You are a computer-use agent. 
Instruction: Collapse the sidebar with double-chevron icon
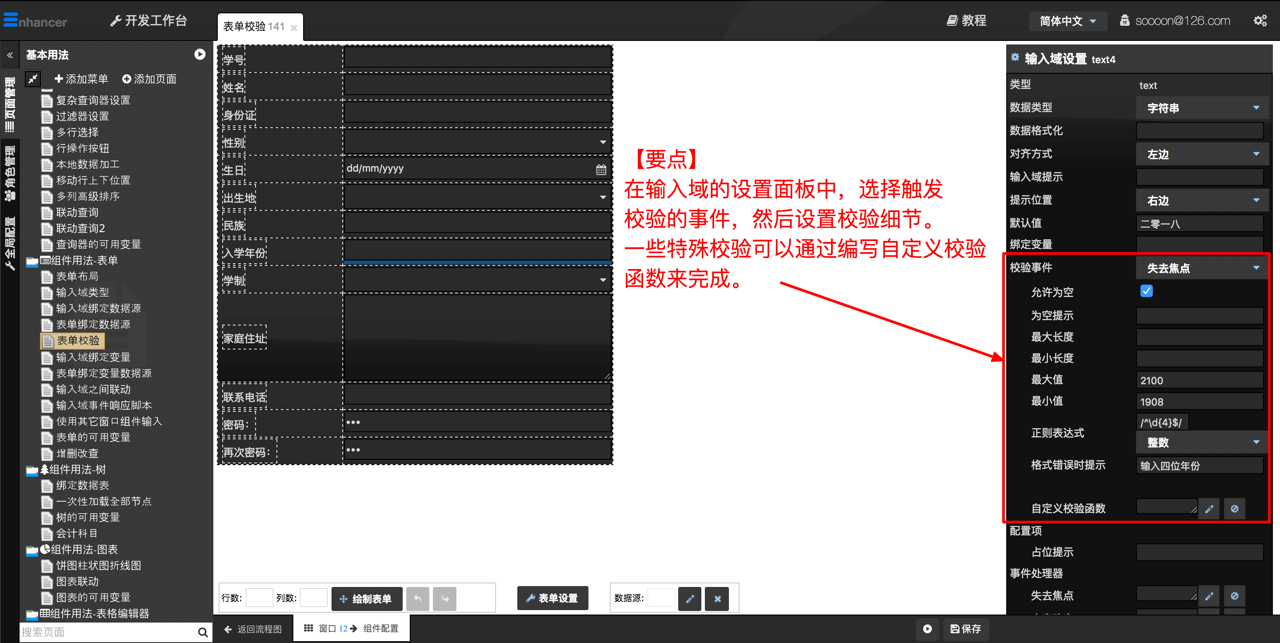point(10,55)
